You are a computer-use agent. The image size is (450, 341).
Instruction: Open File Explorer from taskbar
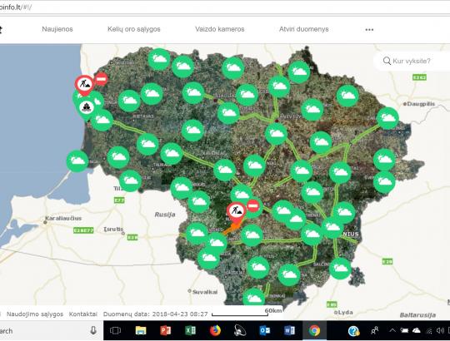pos(141,331)
